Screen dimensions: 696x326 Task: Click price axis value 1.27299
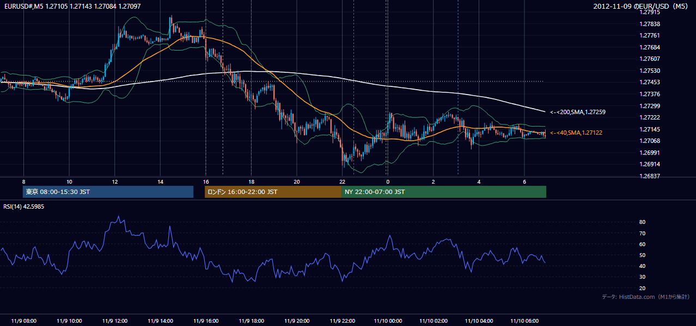point(650,106)
